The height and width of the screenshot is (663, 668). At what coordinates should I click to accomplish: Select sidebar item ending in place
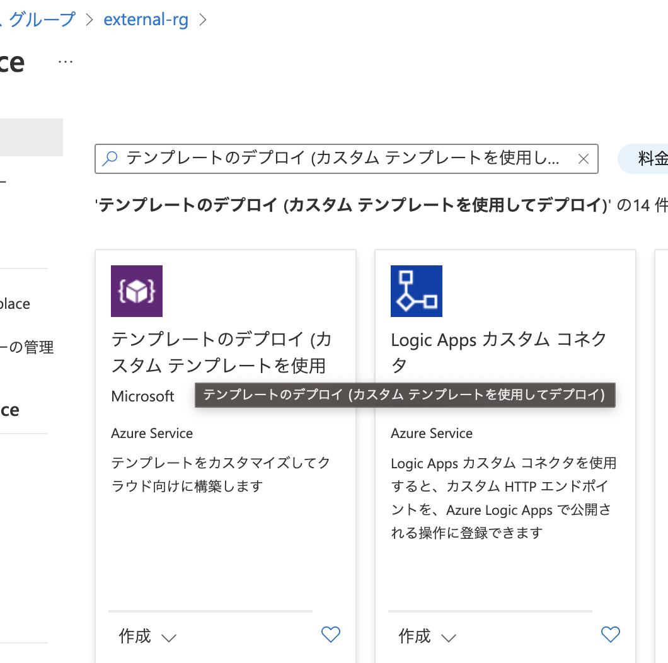click(x=15, y=304)
